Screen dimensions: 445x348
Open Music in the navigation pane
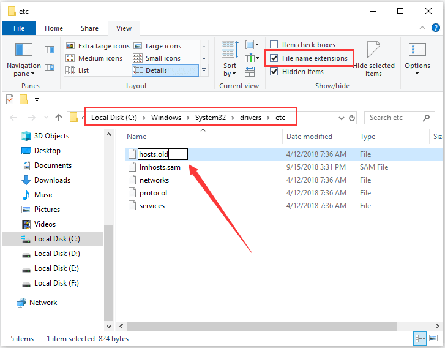[x=38, y=195]
